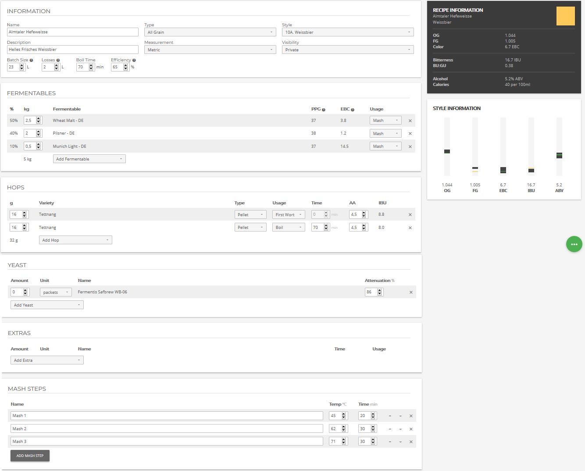
Task: Remove the First Wort hop row
Action: click(x=410, y=215)
